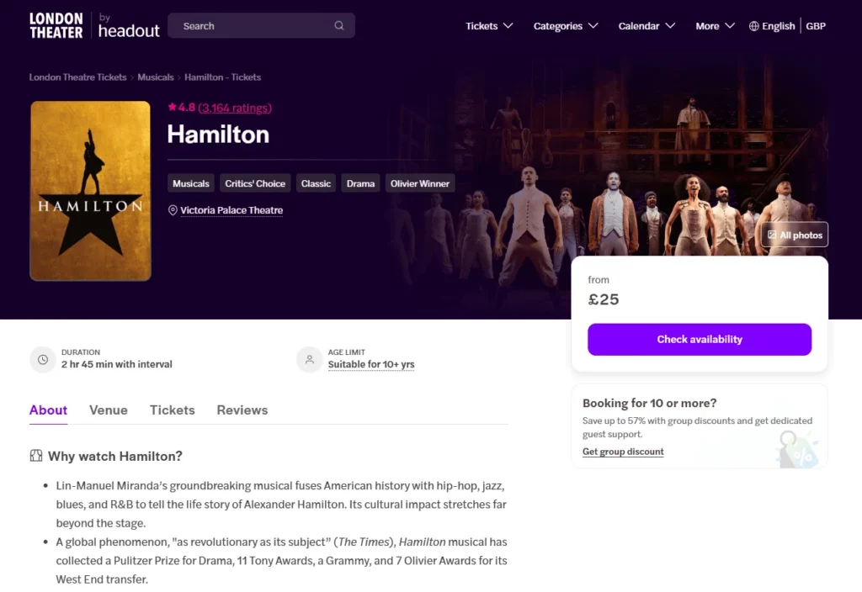This screenshot has width=862, height=592.
Task: Click the London Theater by Headout logo
Action: pos(94,25)
